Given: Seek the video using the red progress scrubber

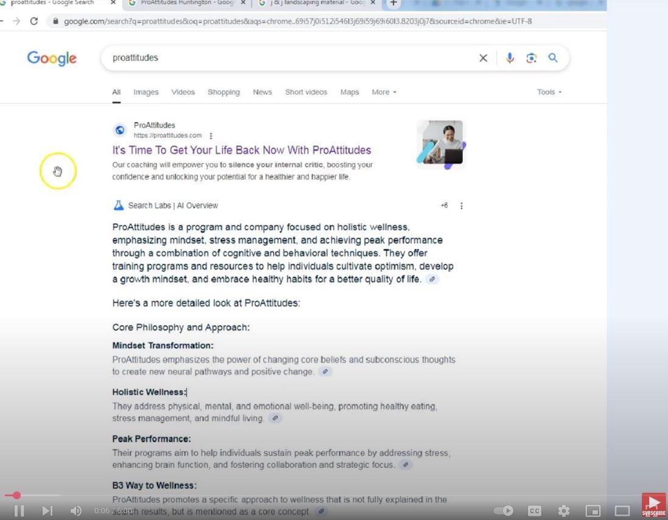Looking at the screenshot, I should [x=16, y=495].
